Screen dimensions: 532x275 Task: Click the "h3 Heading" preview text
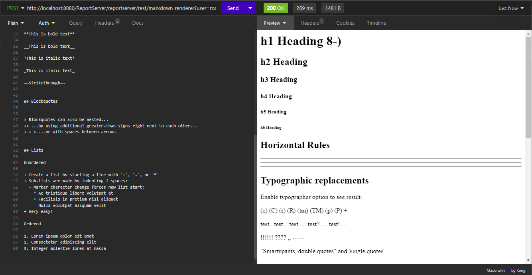click(x=279, y=80)
